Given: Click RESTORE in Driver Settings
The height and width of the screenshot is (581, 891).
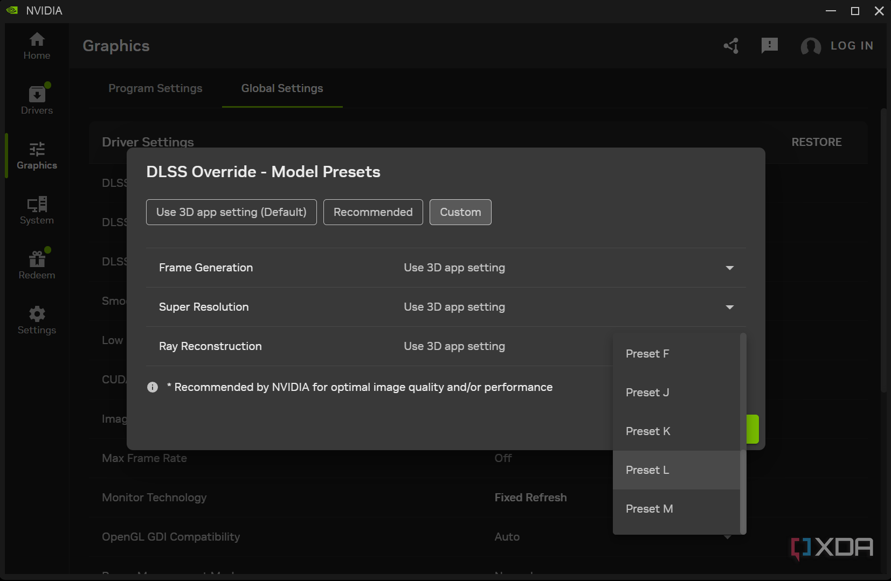Looking at the screenshot, I should [816, 142].
